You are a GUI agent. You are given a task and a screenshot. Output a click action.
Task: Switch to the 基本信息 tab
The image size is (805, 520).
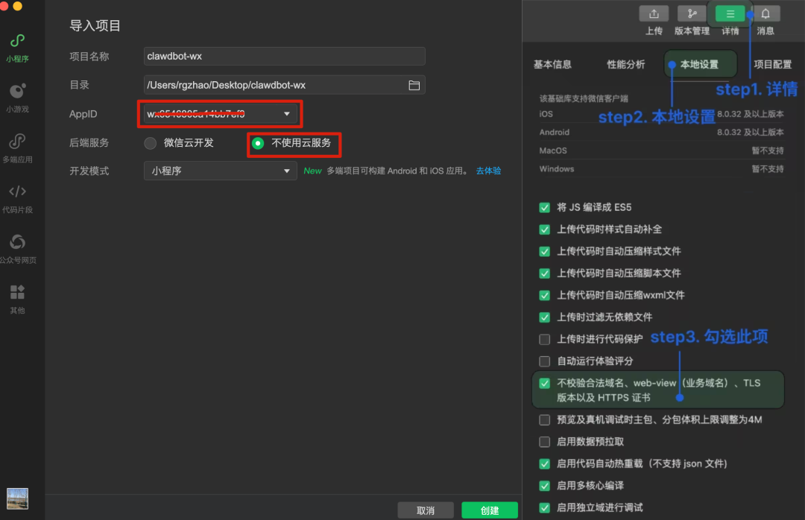552,65
